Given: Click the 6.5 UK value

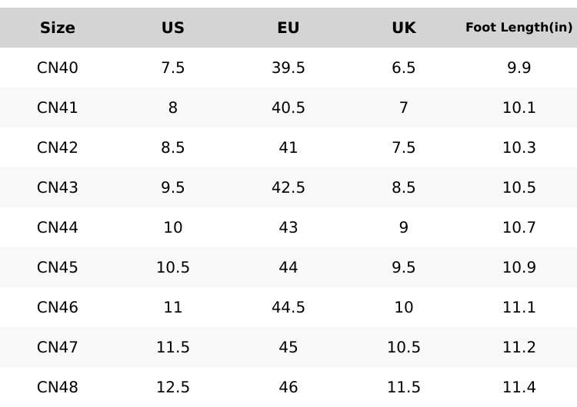Looking at the screenshot, I should point(404,68).
